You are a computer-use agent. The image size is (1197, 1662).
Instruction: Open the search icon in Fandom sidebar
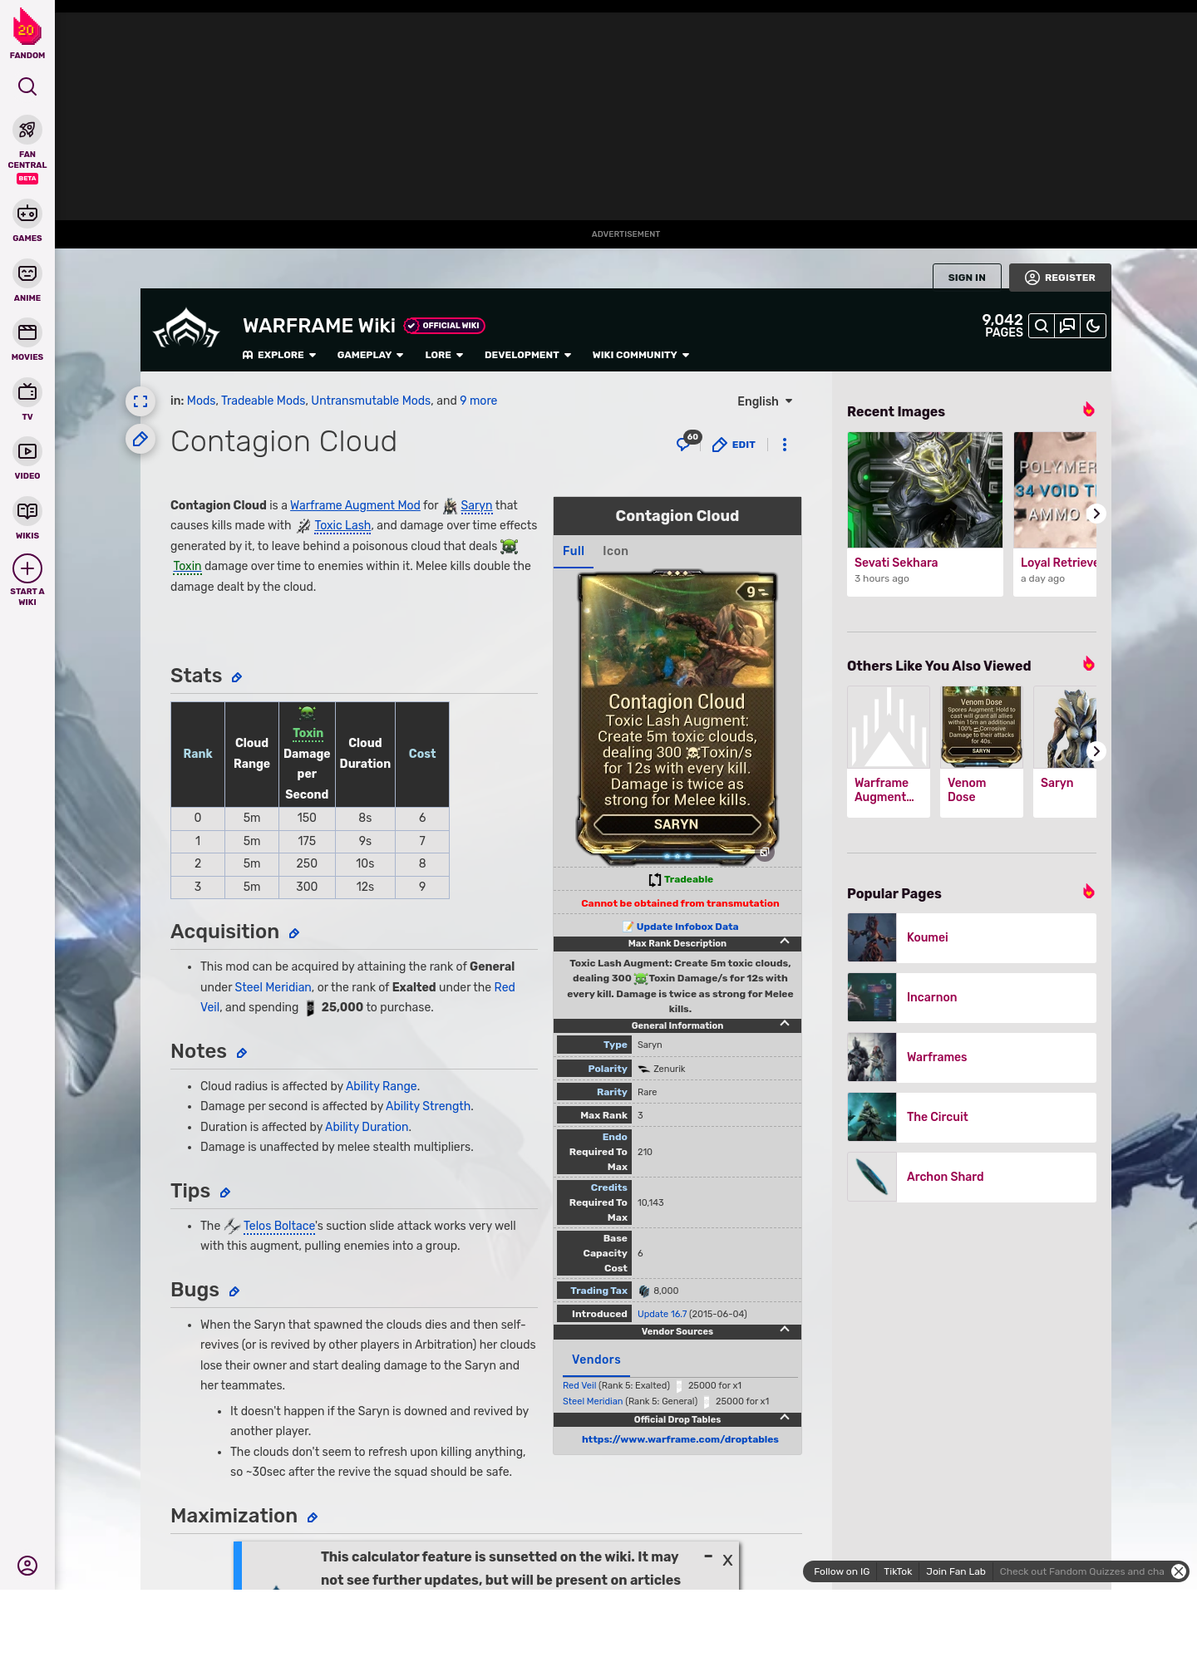[x=27, y=86]
